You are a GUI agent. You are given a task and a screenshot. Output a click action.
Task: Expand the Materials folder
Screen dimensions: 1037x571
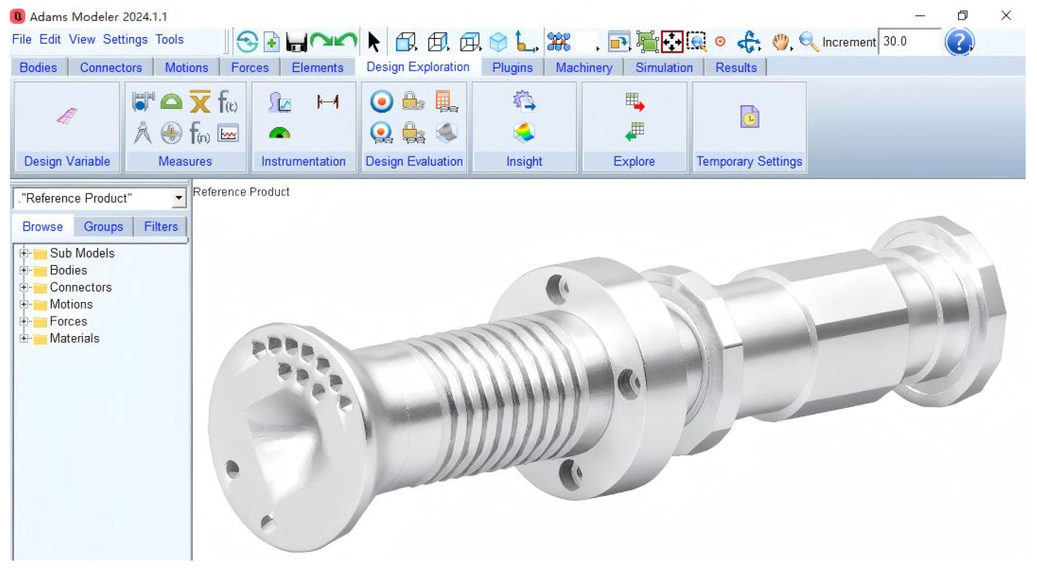(x=23, y=339)
